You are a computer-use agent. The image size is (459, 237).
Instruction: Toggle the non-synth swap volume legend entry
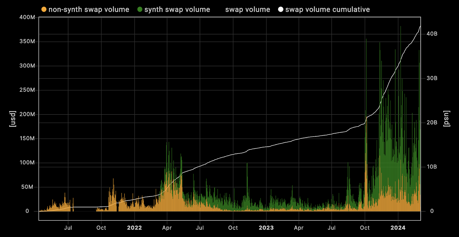[x=85, y=9]
